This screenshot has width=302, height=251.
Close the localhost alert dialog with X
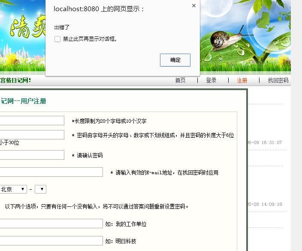point(194,6)
